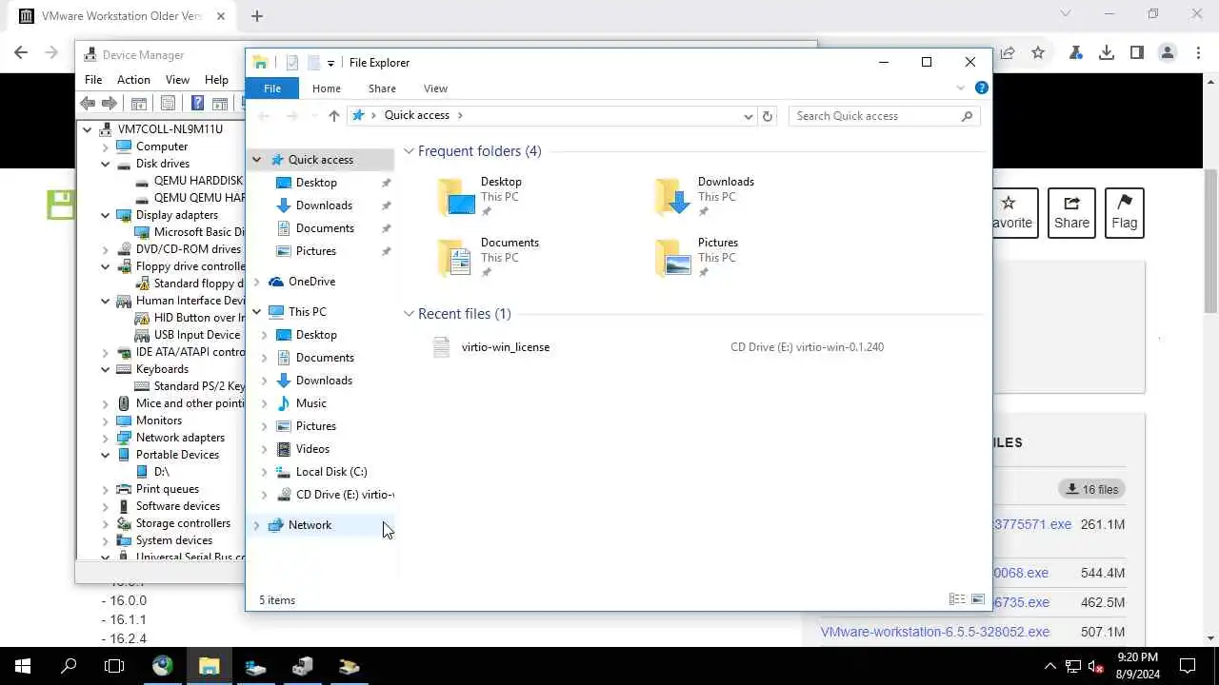Image resolution: width=1219 pixels, height=685 pixels.
Task: Open Task View on the taskbar
Action: pos(114,666)
